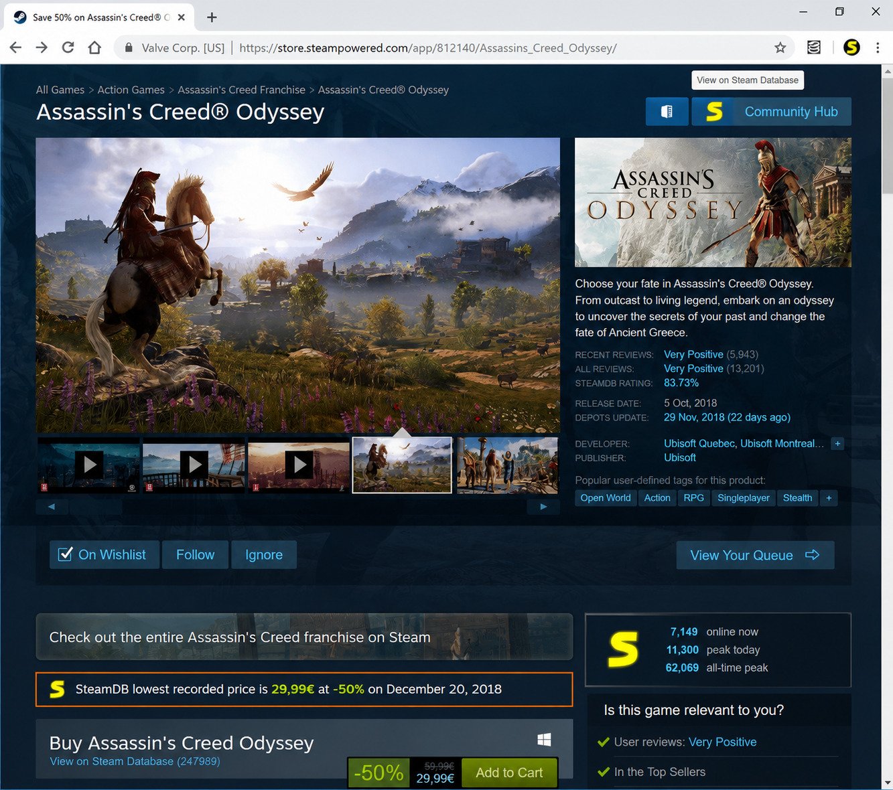Viewport: 893px width, 790px height.
Task: Open the Community Hub
Action: (x=791, y=111)
